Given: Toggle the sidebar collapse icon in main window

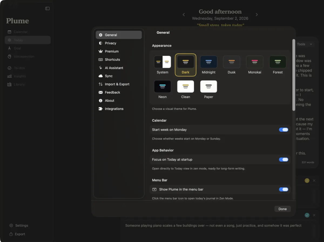Looking at the screenshot, I should 47,8.
